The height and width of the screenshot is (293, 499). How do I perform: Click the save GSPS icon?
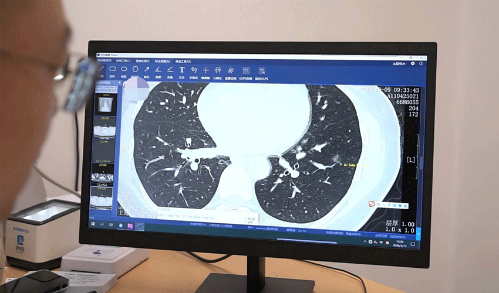(x=261, y=70)
